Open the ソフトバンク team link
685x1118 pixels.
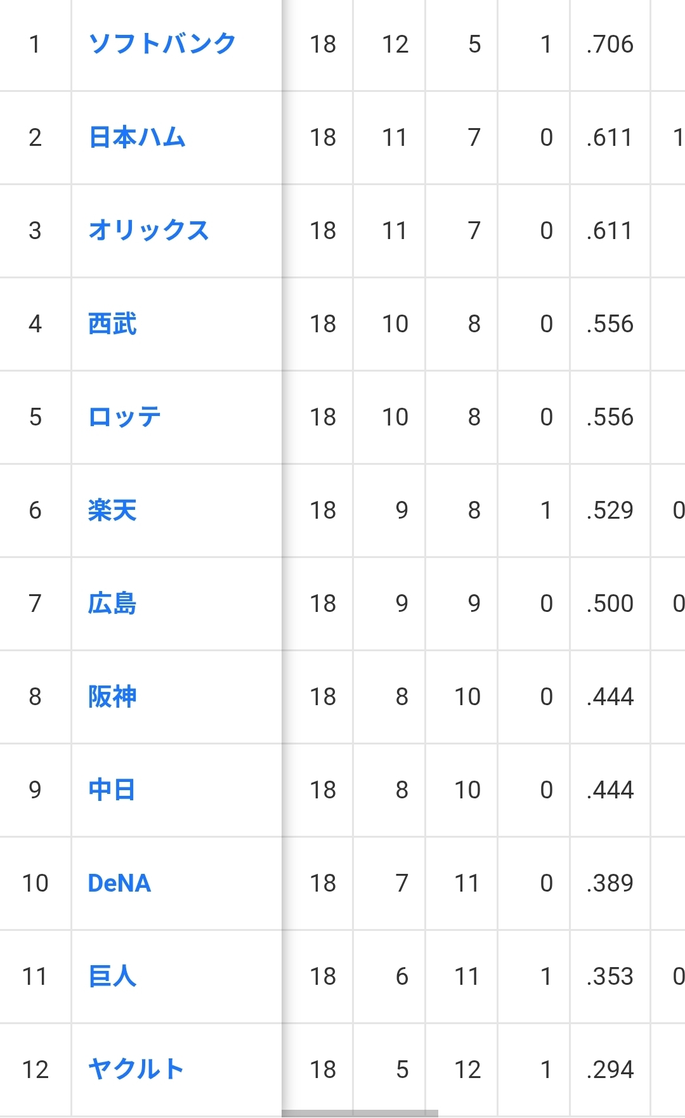(162, 44)
